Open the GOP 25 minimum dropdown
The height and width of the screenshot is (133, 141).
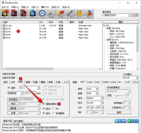click(90, 108)
